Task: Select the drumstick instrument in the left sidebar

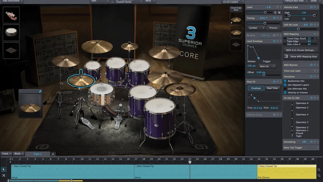Action: click(11, 15)
